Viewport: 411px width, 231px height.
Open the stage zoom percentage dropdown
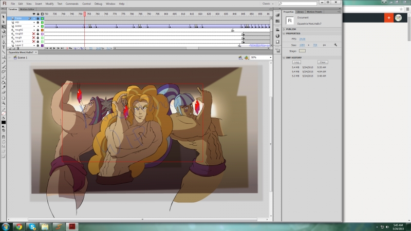270,57
